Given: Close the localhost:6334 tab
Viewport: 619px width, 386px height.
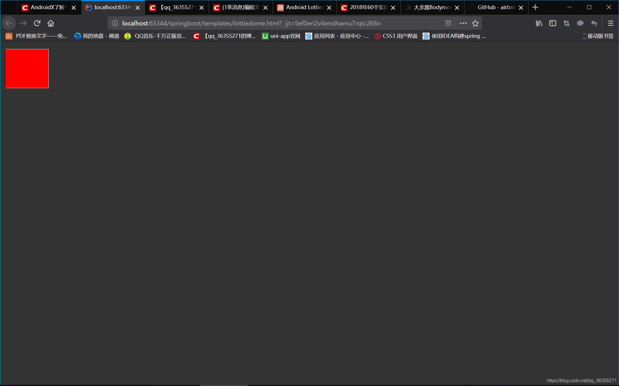Looking at the screenshot, I should [x=138, y=8].
